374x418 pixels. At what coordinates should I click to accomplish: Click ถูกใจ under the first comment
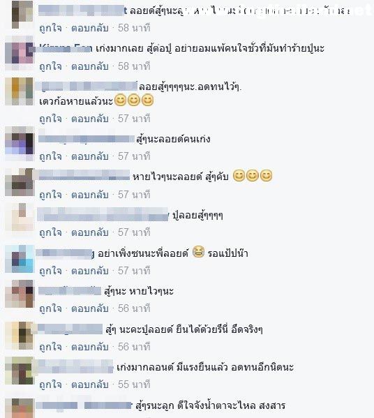coord(50,28)
